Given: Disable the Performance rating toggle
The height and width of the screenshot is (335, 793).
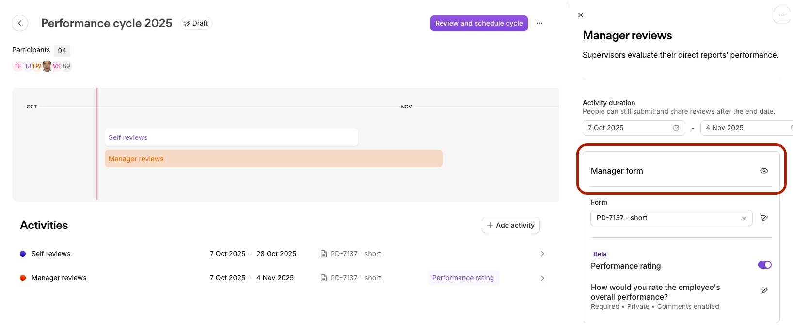Looking at the screenshot, I should 764,265.
